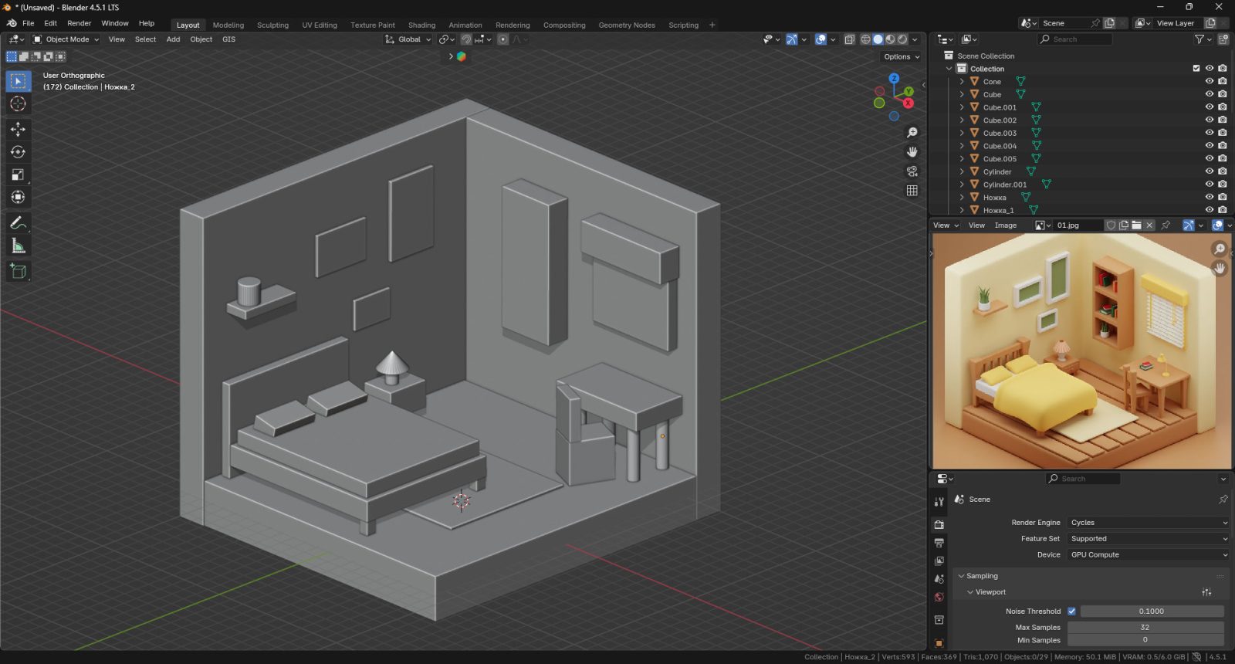Hide Cube.002 using its eye icon
Screen dimensions: 1235x664
(x=1210, y=120)
